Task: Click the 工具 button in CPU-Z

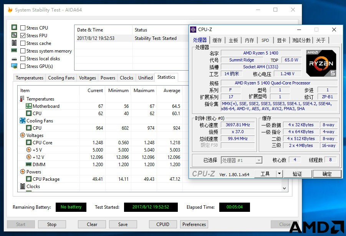Action: coord(265,174)
